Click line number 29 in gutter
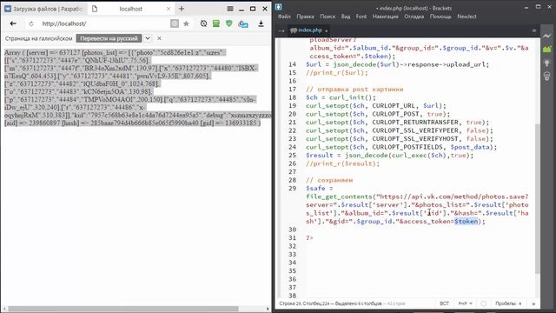The height and width of the screenshot is (313, 556). (292, 188)
